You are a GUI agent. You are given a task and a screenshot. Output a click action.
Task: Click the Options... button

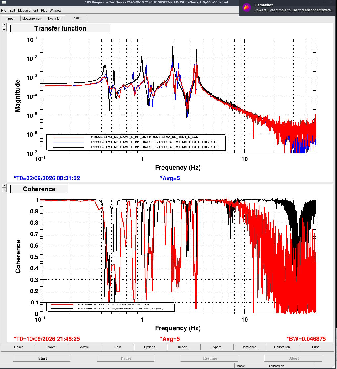151,347
